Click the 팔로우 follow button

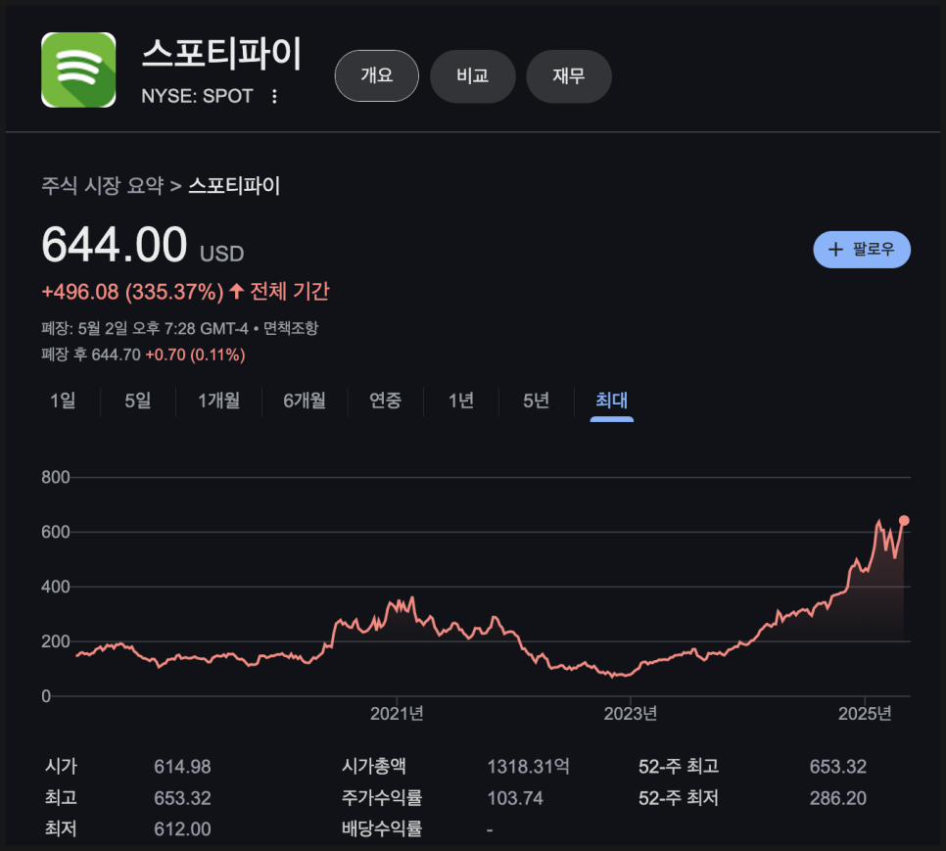point(862,249)
